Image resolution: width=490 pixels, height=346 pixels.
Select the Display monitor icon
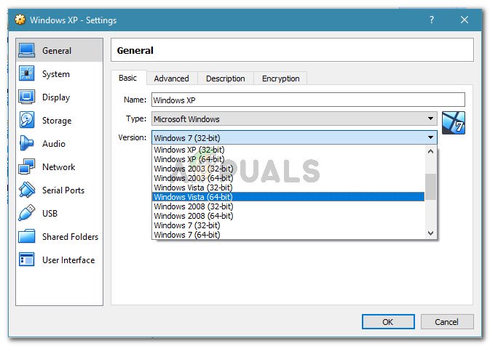pyautogui.click(x=26, y=97)
